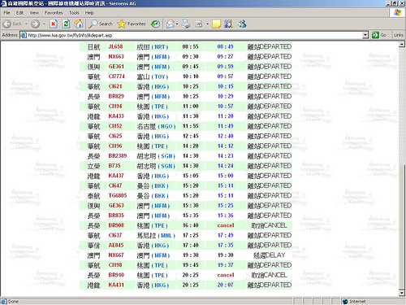406x305 pixels.
Task: Click flight number NX663
Action: point(116,56)
